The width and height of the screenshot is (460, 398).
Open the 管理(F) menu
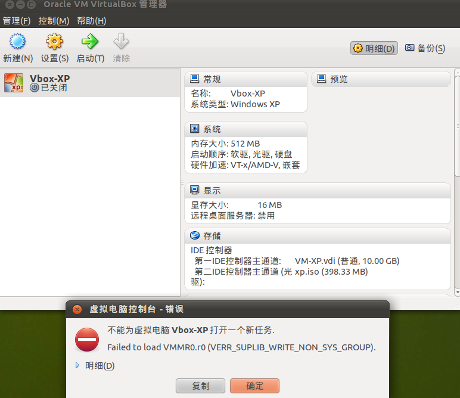[x=17, y=21]
